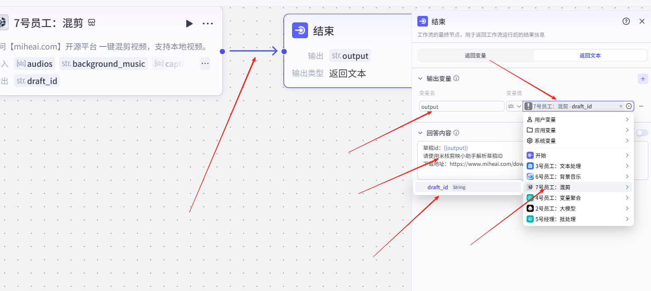
Task: Clear the selected draft_id variable value
Action: [x=620, y=106]
